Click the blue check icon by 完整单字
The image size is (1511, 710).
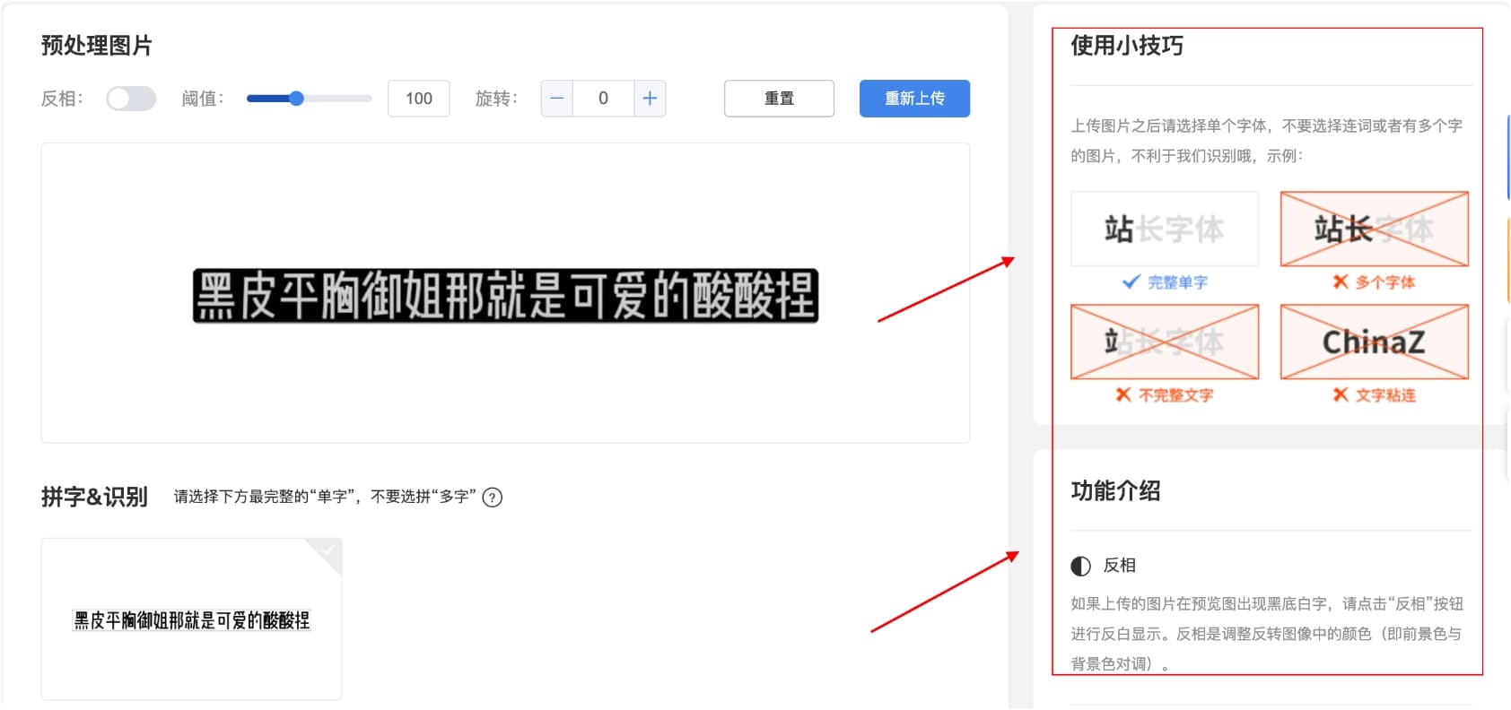1131,281
